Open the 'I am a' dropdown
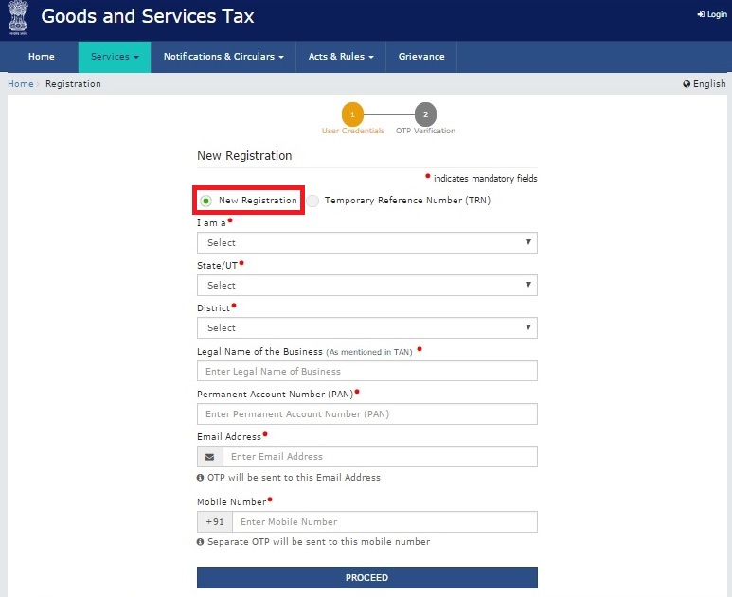Viewport: 732px width, 597px height. tap(366, 243)
